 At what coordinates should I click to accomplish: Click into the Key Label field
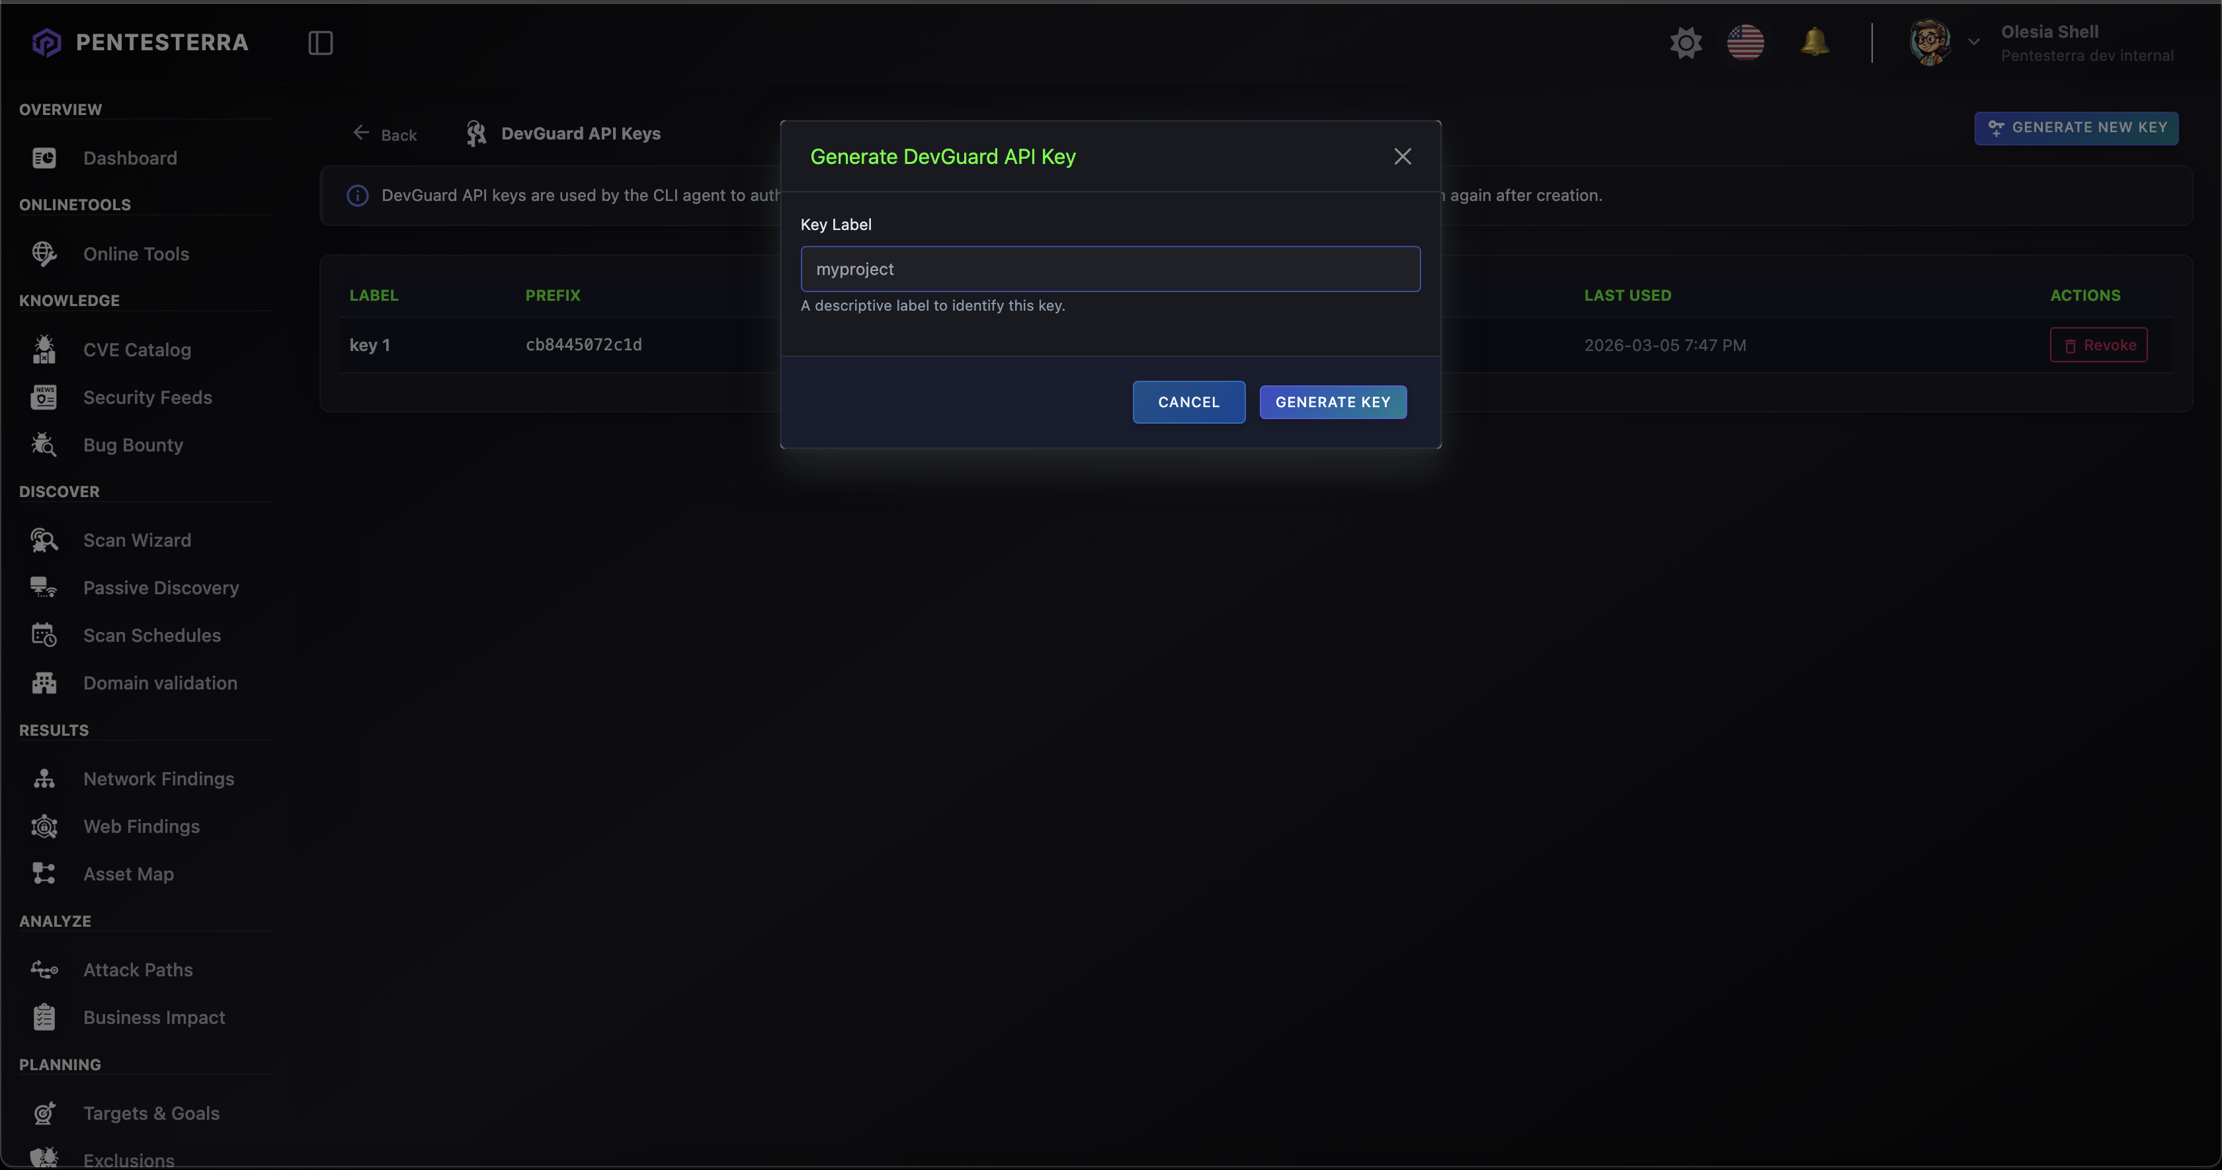[x=1110, y=269]
